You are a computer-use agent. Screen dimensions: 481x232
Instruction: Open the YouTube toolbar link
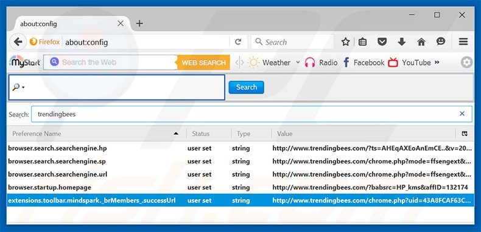click(x=416, y=63)
